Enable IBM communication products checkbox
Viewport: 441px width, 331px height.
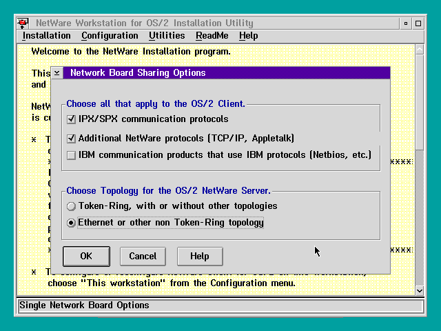[71, 155]
